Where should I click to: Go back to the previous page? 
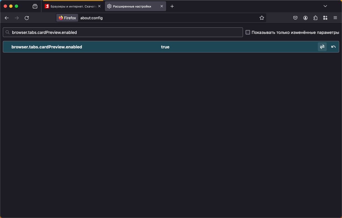(7, 18)
